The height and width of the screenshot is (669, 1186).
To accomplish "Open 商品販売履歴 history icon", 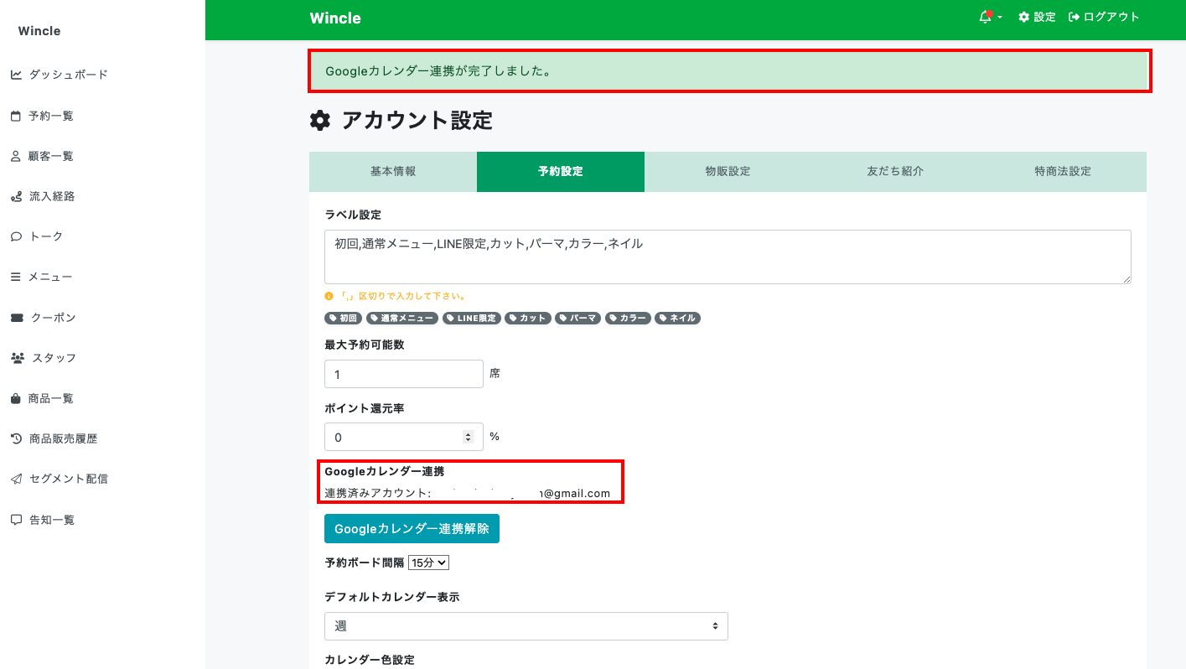I will 16,438.
